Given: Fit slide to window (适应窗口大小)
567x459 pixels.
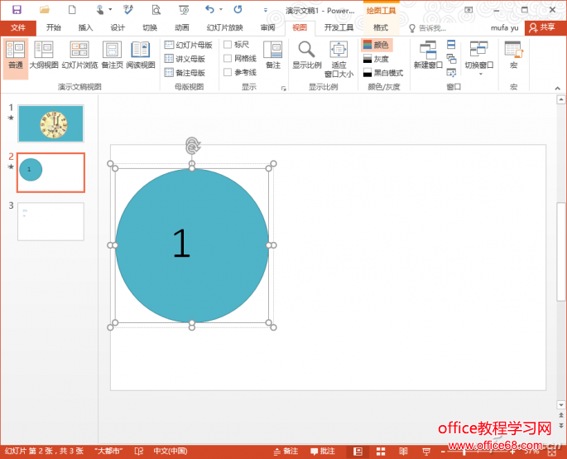Looking at the screenshot, I should (339, 59).
